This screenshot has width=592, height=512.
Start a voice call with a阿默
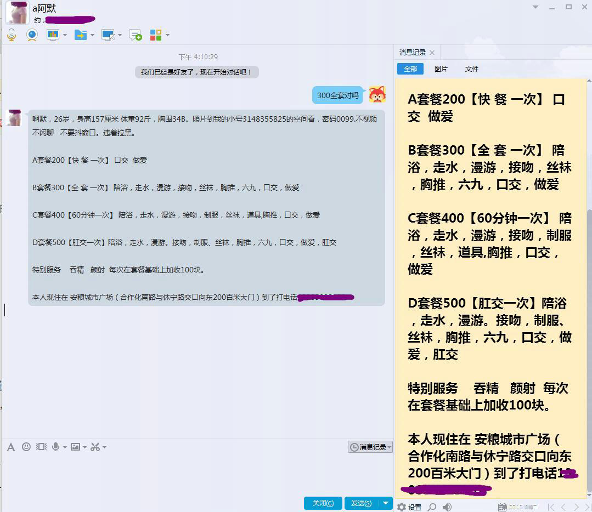coord(11,35)
